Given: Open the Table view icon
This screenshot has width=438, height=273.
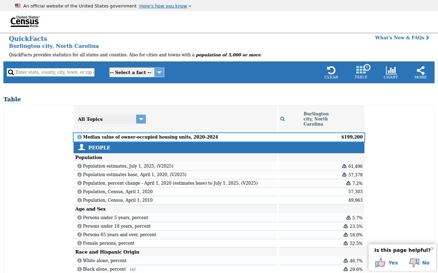Looking at the screenshot, I should pyautogui.click(x=361, y=72).
